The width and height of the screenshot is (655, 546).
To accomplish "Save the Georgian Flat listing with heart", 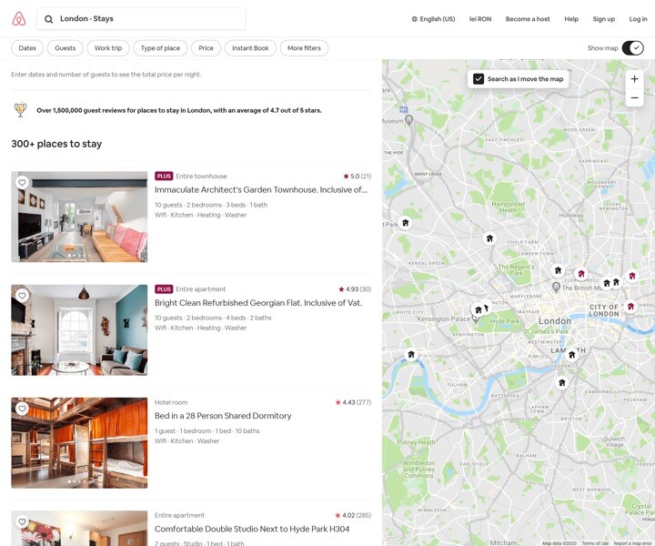I will pyautogui.click(x=22, y=296).
